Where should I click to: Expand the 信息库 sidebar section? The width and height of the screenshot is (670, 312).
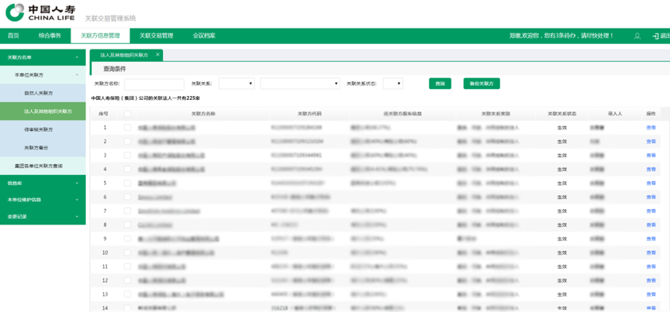click(76, 183)
